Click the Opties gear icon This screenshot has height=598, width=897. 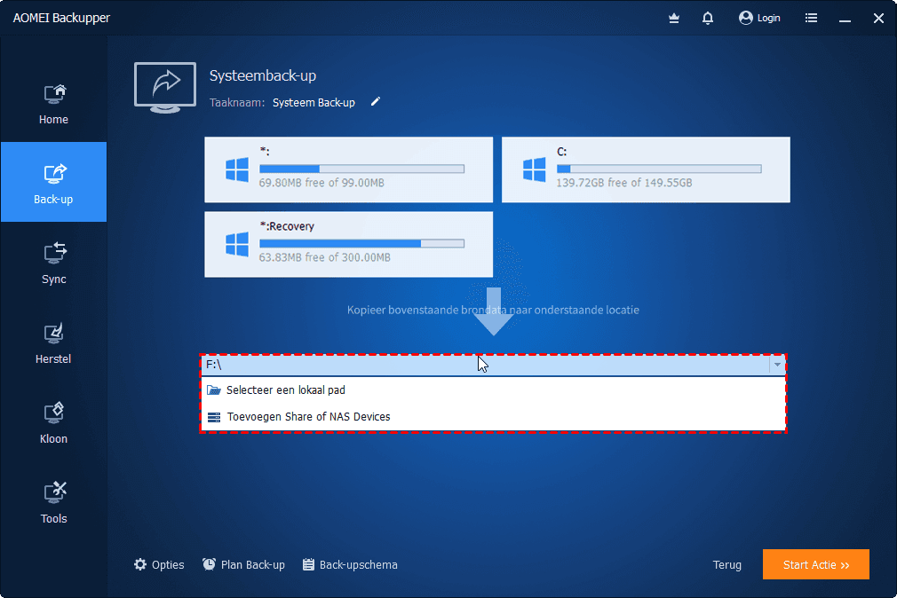pos(140,565)
